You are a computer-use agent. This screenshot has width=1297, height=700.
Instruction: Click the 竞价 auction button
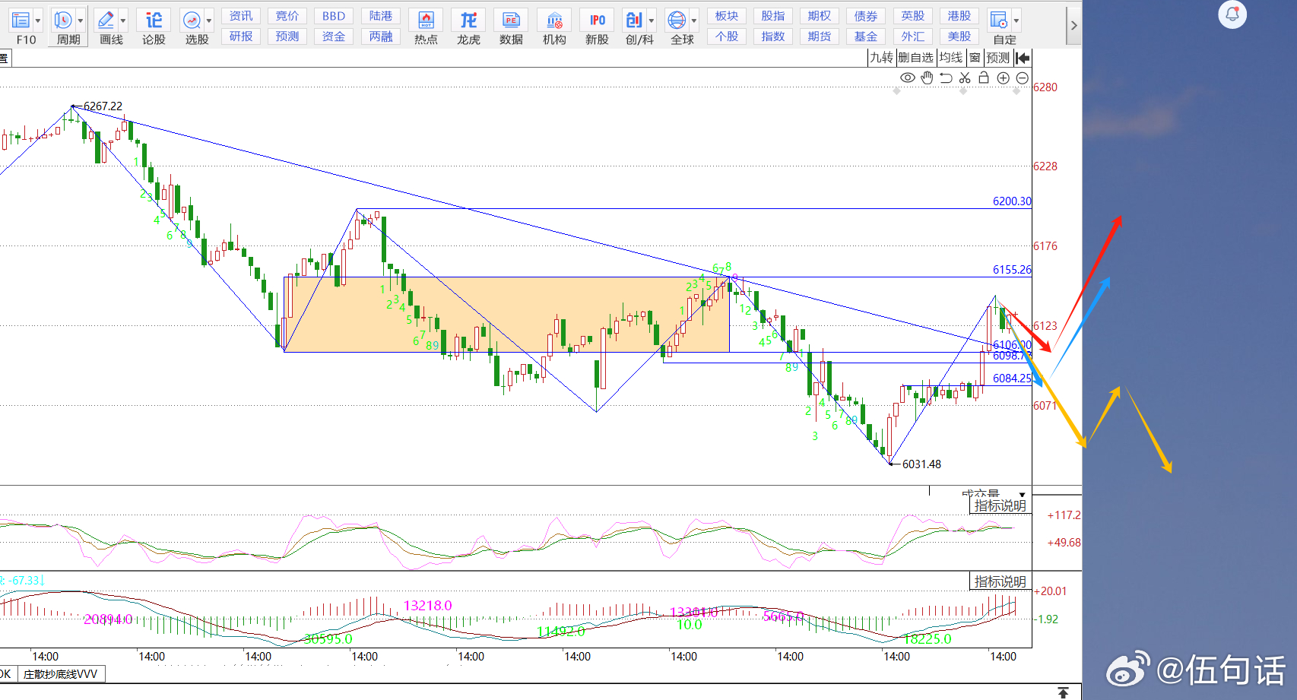[x=287, y=16]
